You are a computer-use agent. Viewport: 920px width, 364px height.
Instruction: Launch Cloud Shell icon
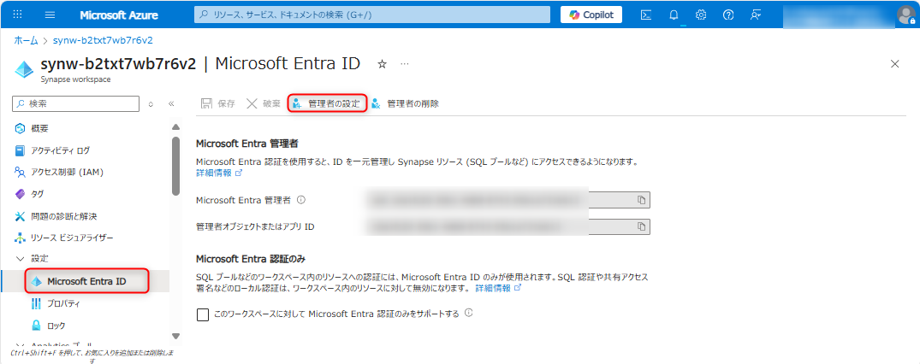(646, 15)
